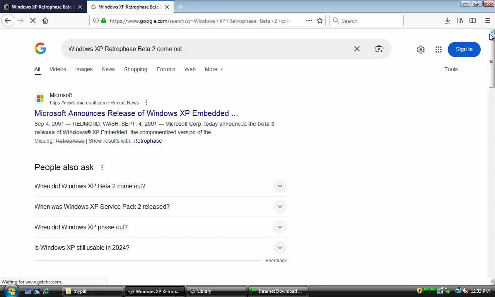Open the More search filters dropdown

click(x=214, y=69)
